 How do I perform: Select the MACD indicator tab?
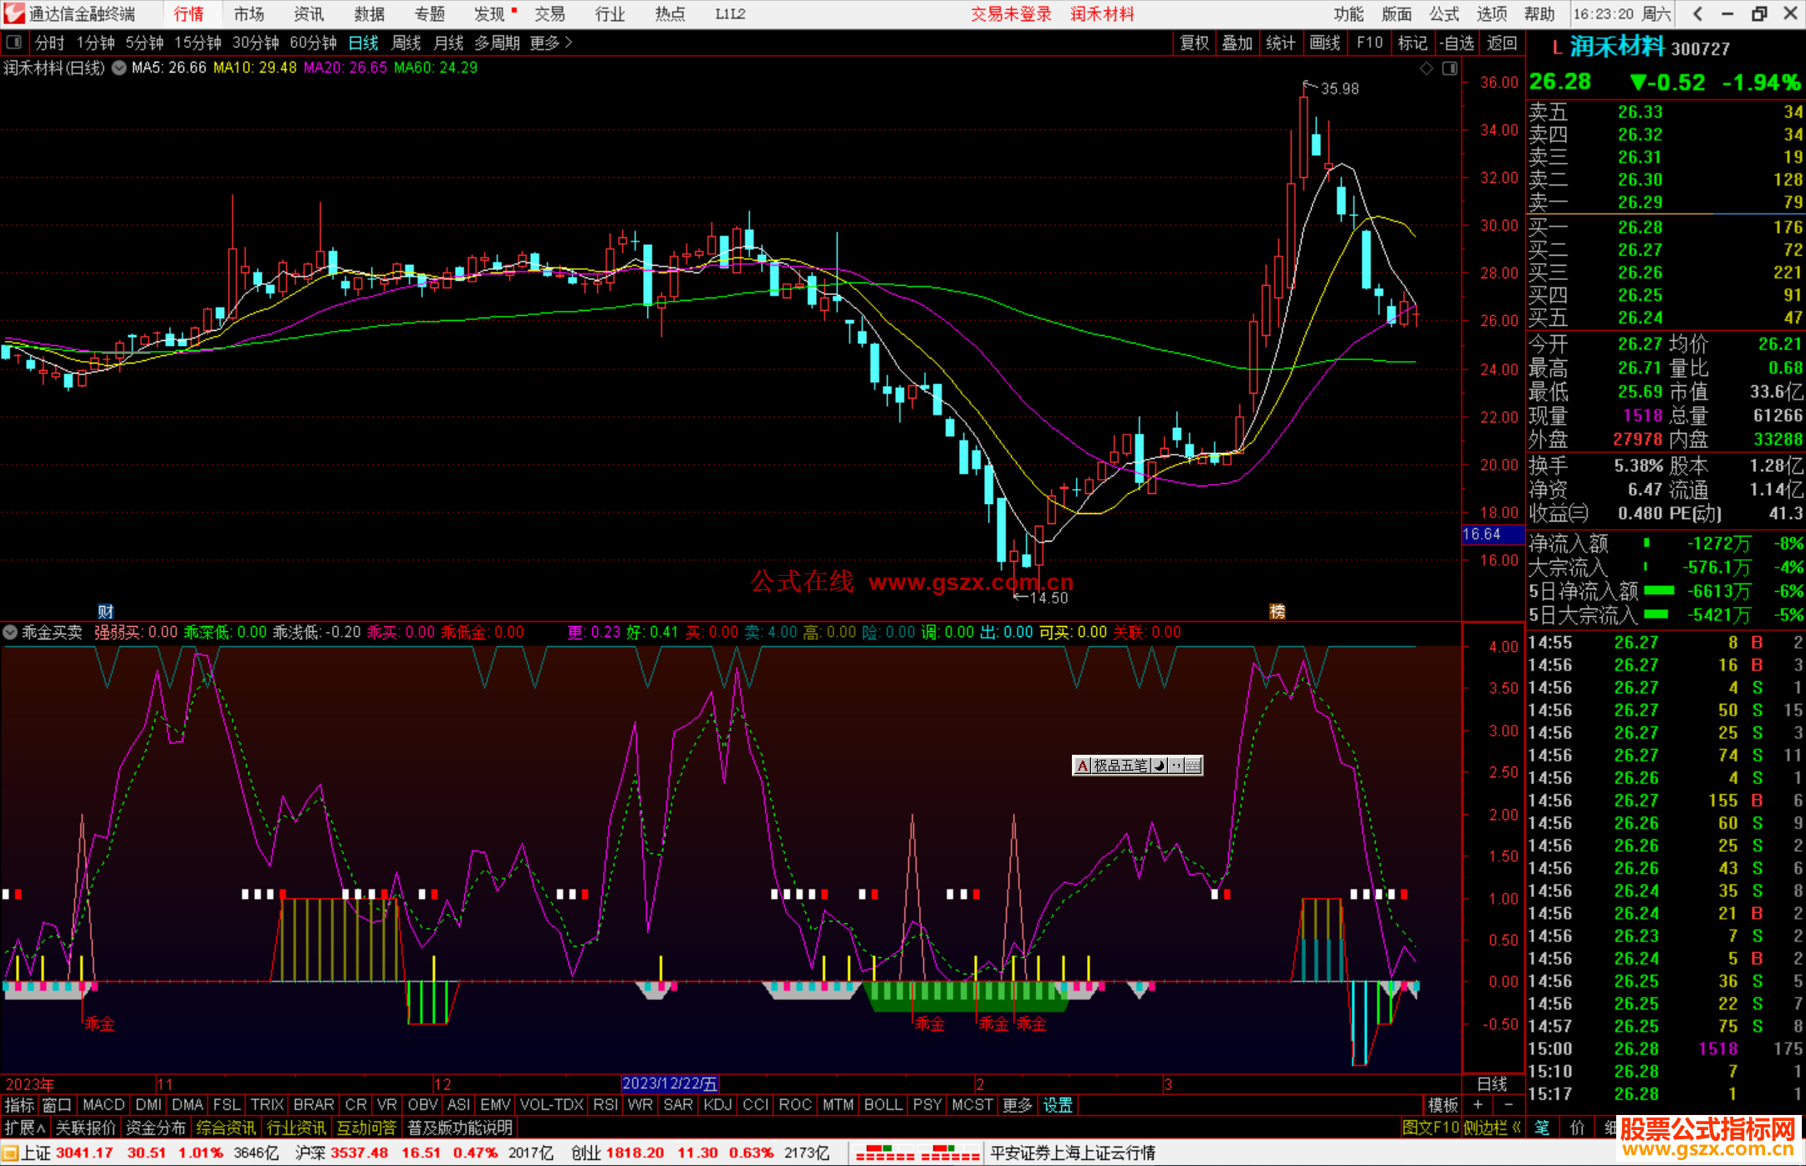104,1105
